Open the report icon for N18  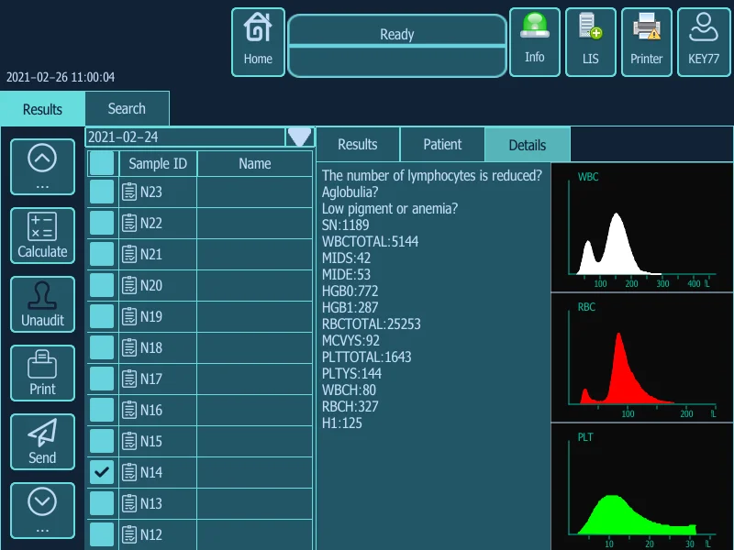coord(129,347)
